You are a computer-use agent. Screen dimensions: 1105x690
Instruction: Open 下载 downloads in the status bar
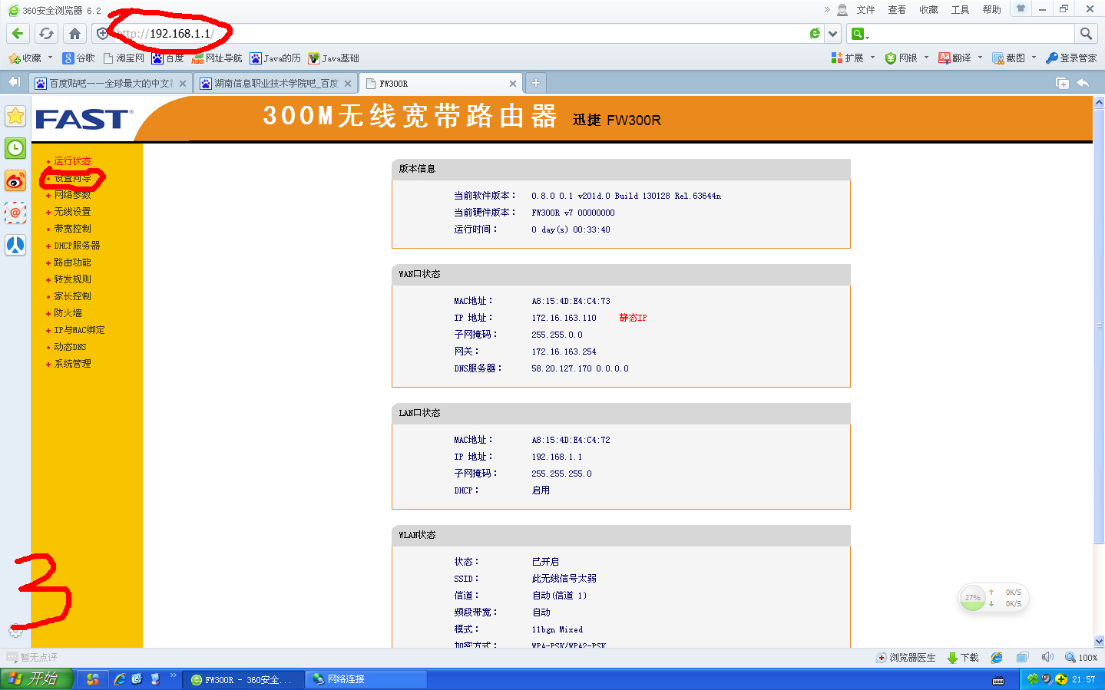pyautogui.click(x=963, y=658)
